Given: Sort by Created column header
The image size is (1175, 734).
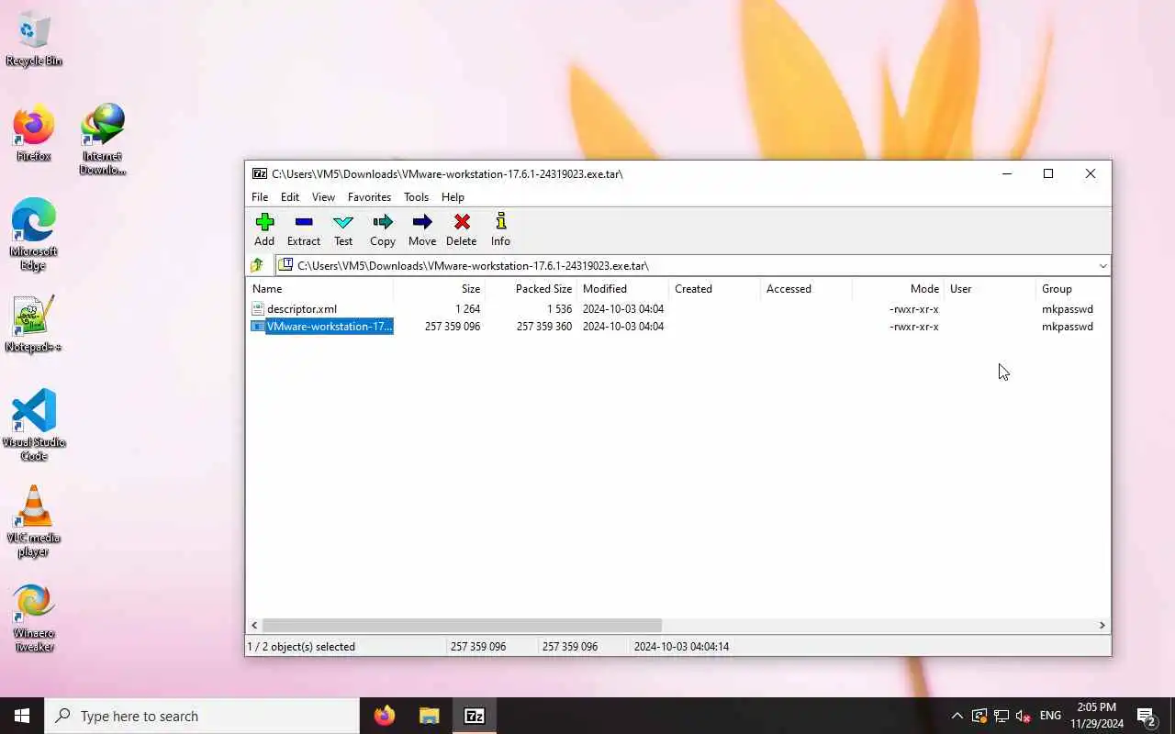Looking at the screenshot, I should coord(714,289).
